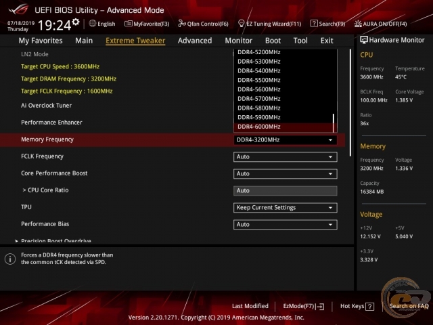Image resolution: width=433 pixels, height=325 pixels.
Task: Open clock settings gear icon
Action: (x=76, y=22)
